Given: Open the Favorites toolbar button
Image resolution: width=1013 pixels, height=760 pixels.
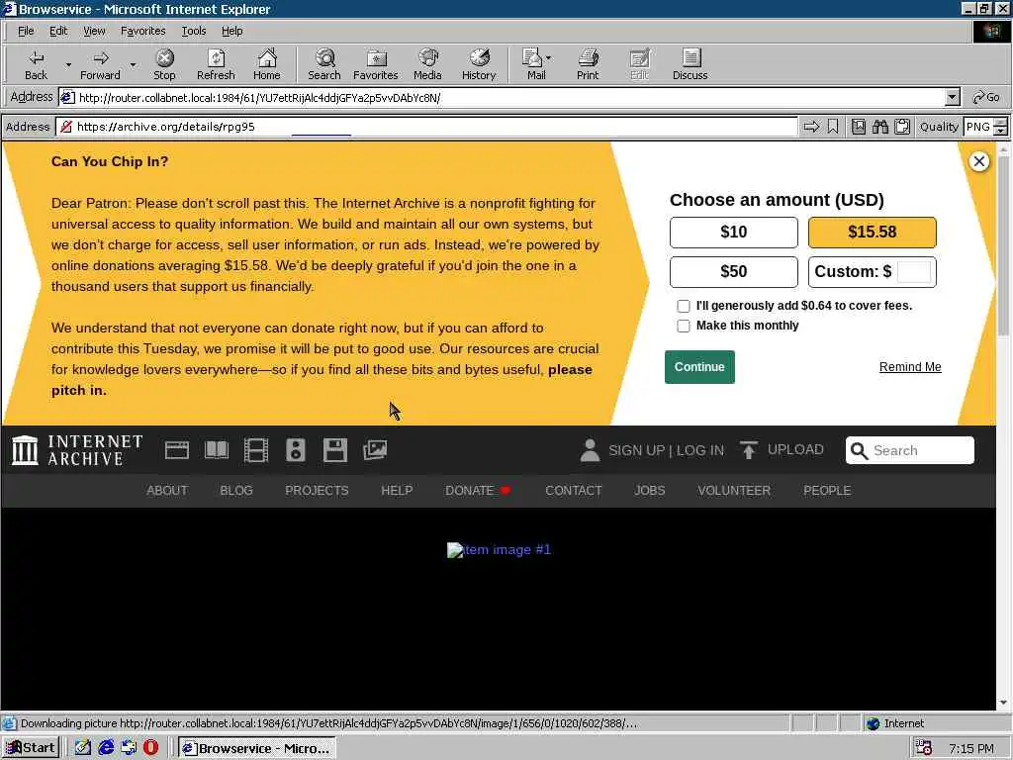Looking at the screenshot, I should point(375,64).
